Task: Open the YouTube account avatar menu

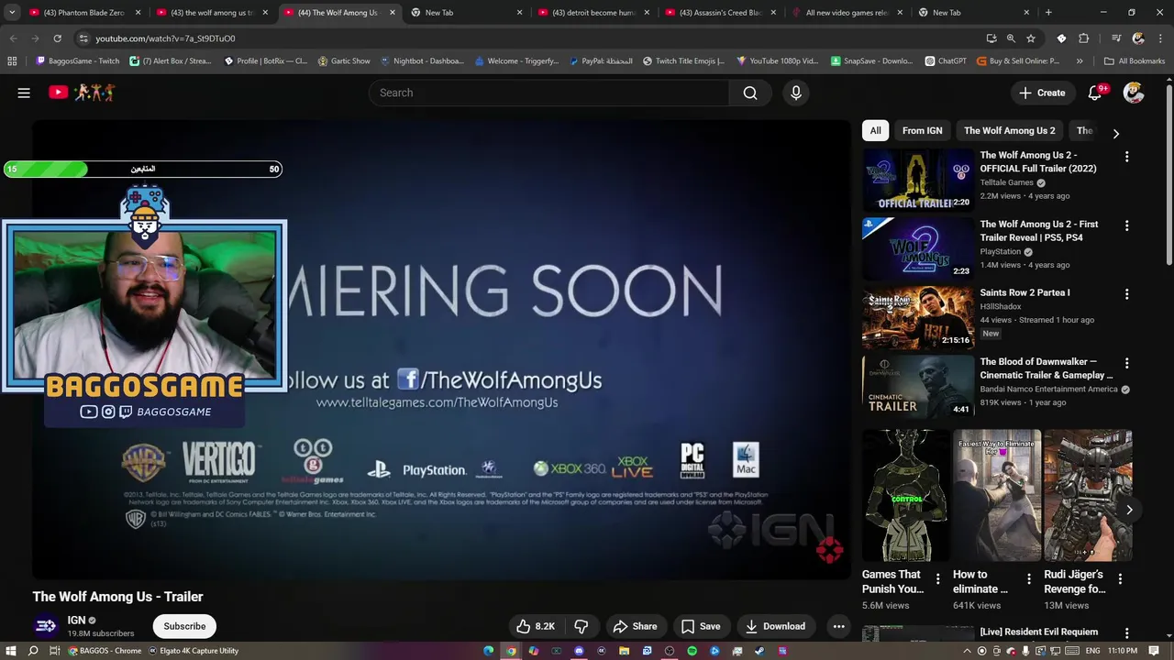Action: pyautogui.click(x=1134, y=93)
